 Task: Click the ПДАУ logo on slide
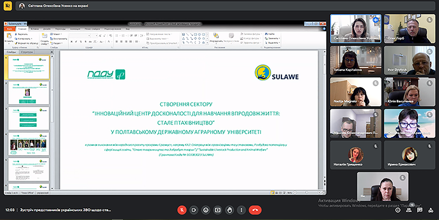coord(106,75)
